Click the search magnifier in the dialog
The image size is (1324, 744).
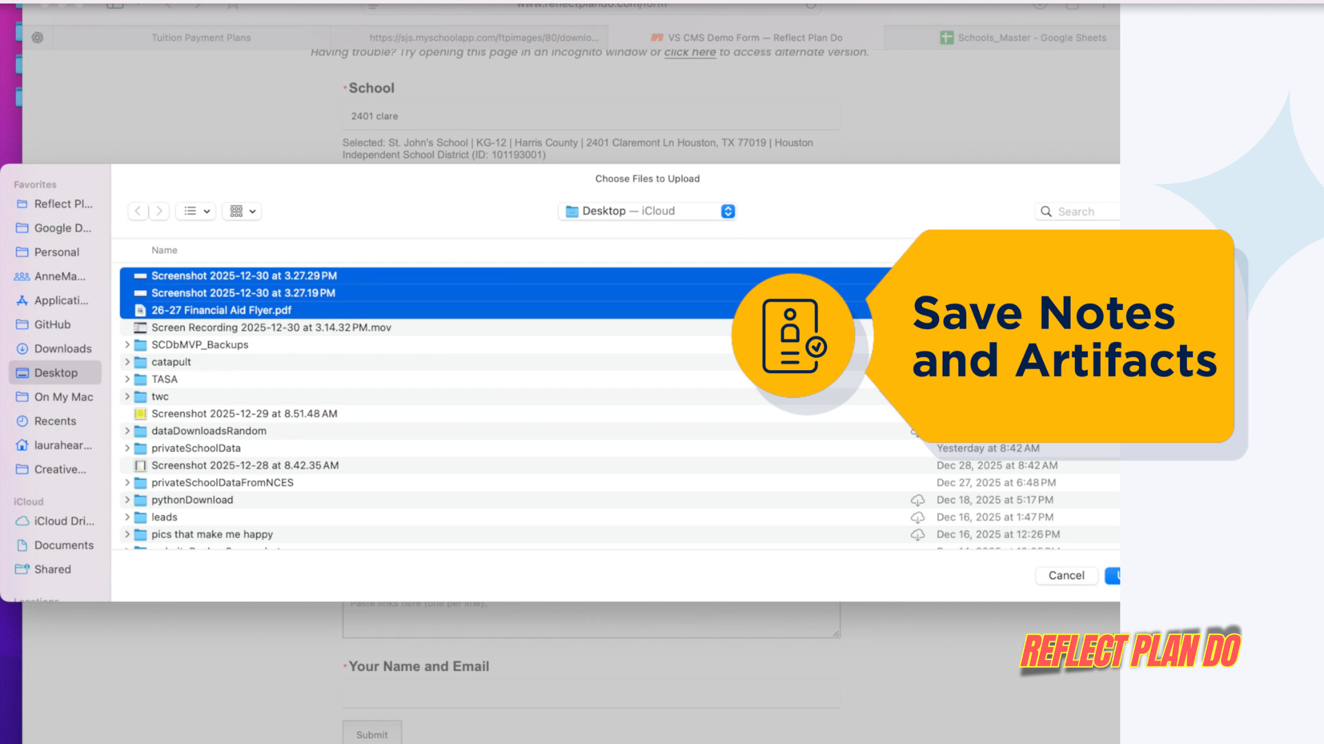click(x=1046, y=211)
